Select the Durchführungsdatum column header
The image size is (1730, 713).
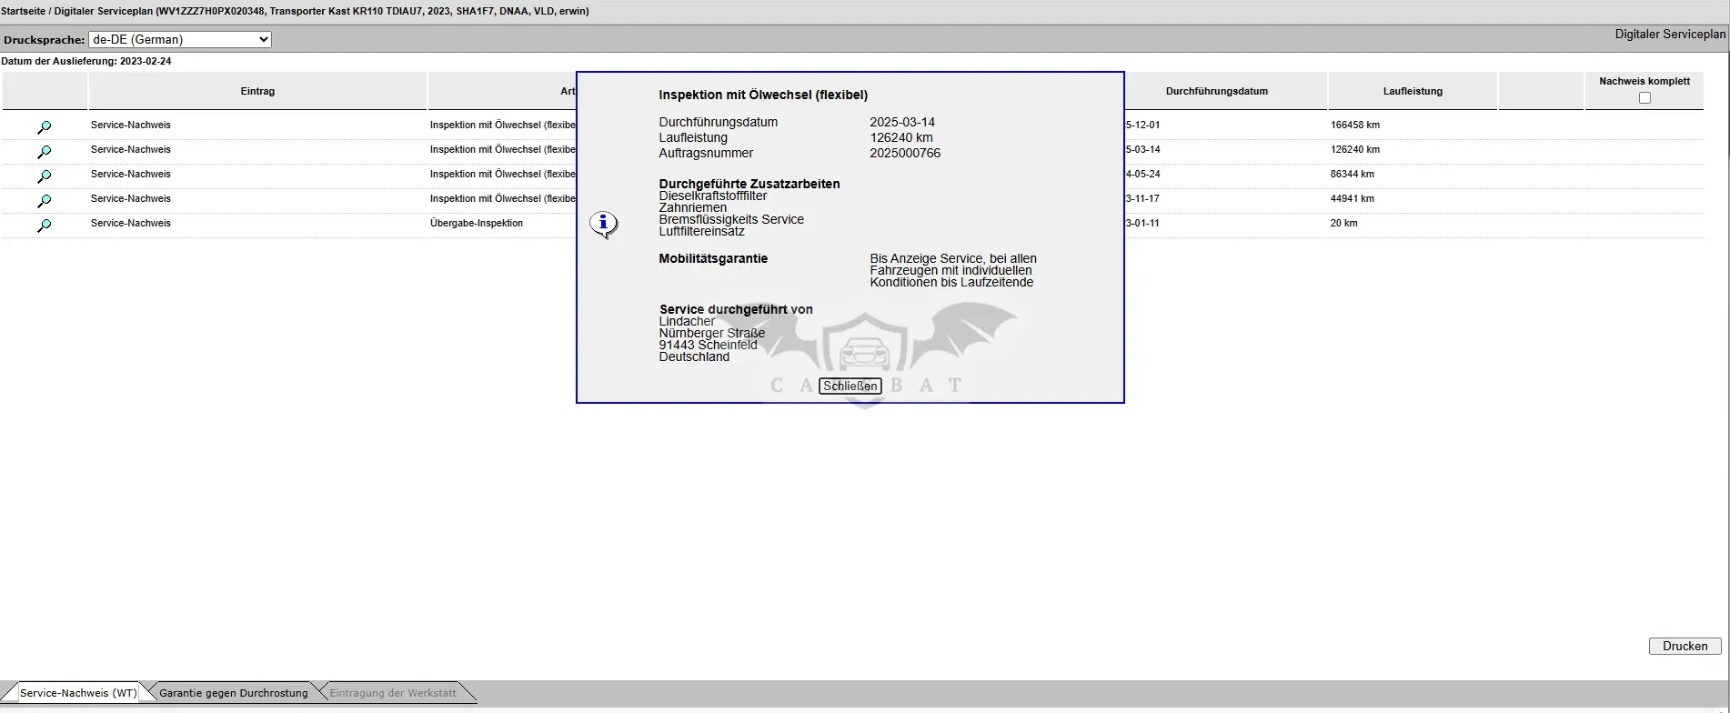pos(1216,91)
